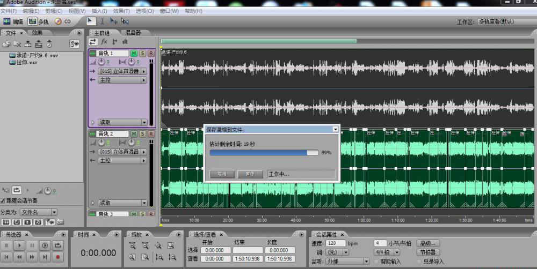Click 暂停 button in save mixdown dialog
Viewport: 537px width, 269px height.
250,174
